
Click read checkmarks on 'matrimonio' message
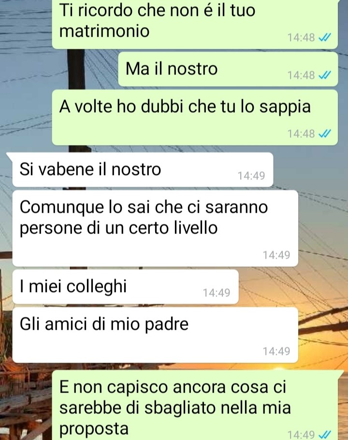click(325, 37)
